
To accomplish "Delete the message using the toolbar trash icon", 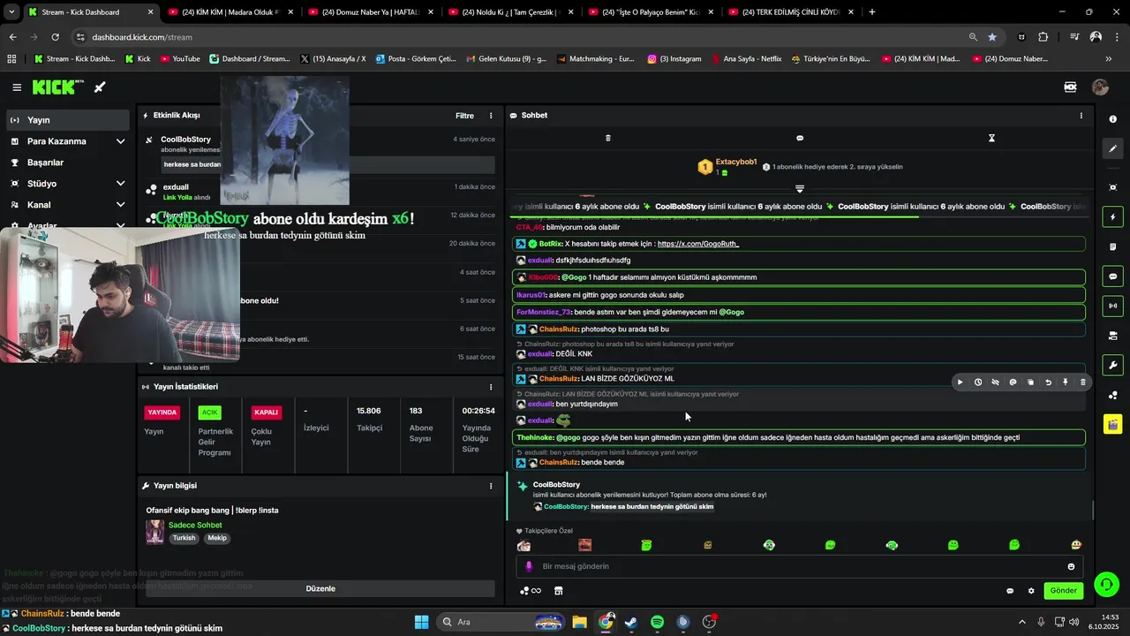I will click(1083, 382).
